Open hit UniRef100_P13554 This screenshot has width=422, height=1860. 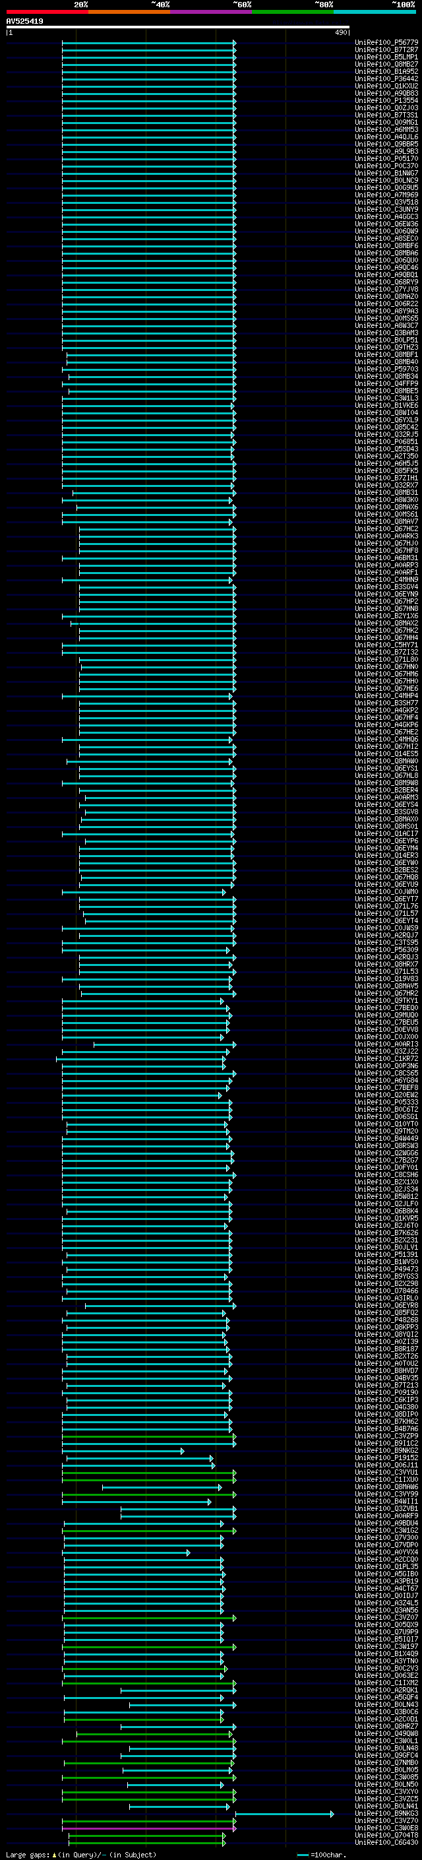tap(386, 100)
